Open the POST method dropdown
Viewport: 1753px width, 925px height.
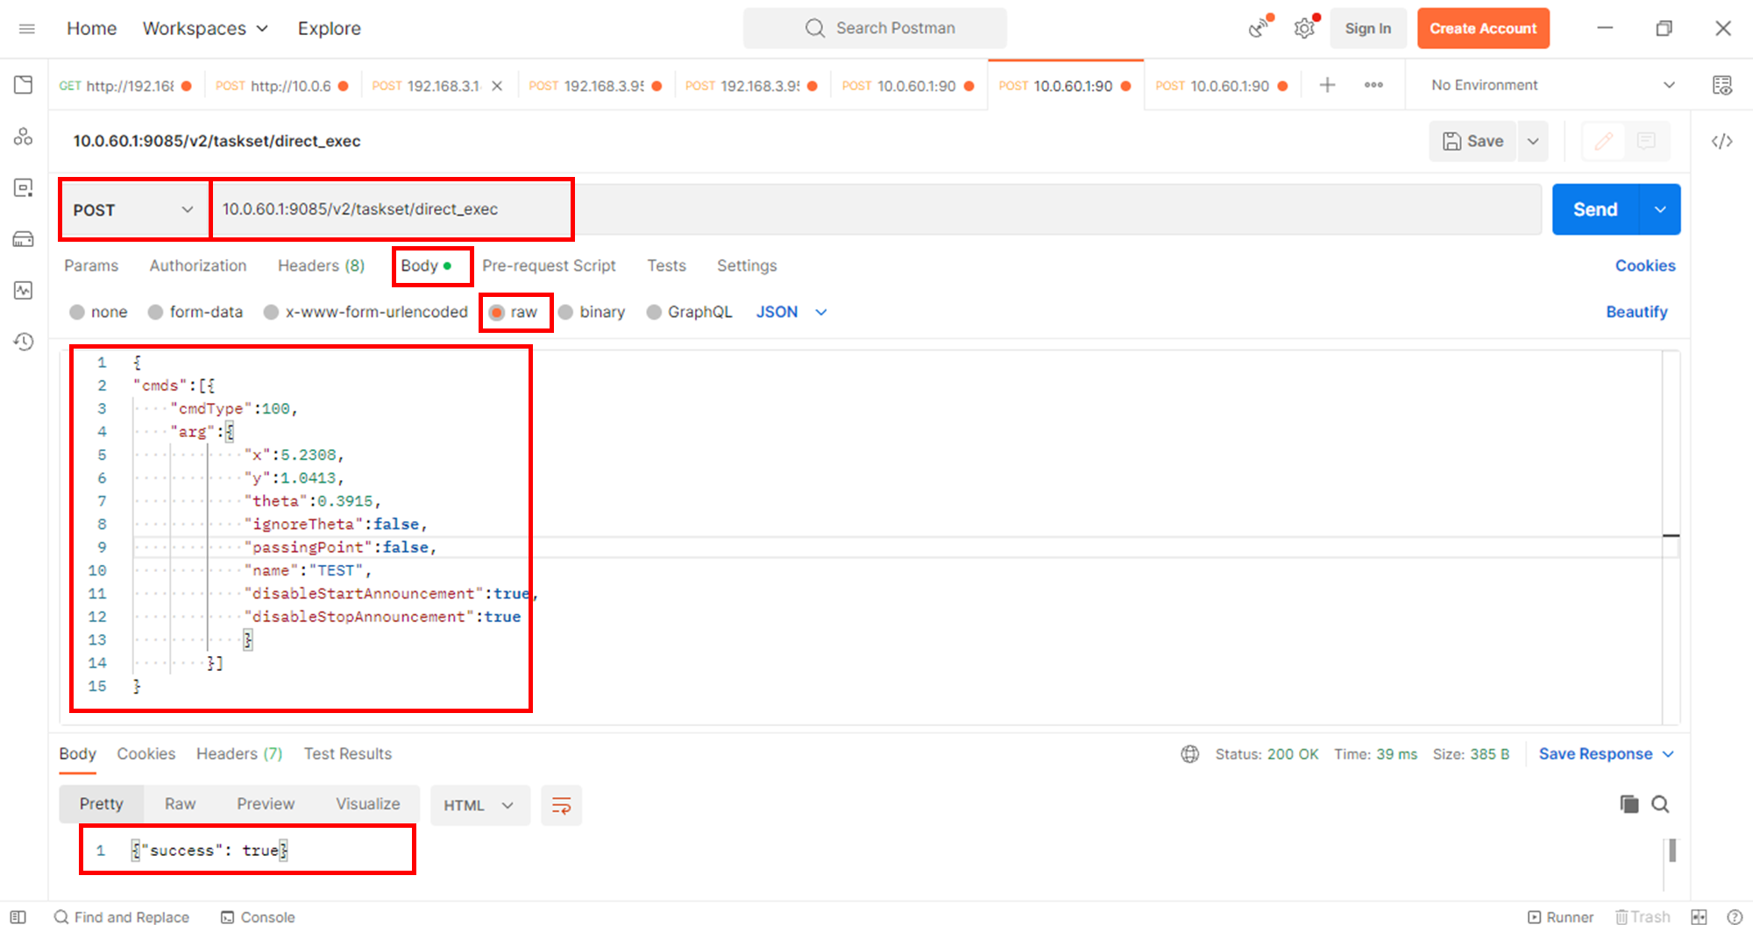(x=133, y=210)
